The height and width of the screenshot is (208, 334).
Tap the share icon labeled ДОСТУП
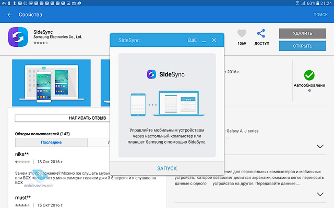click(261, 34)
